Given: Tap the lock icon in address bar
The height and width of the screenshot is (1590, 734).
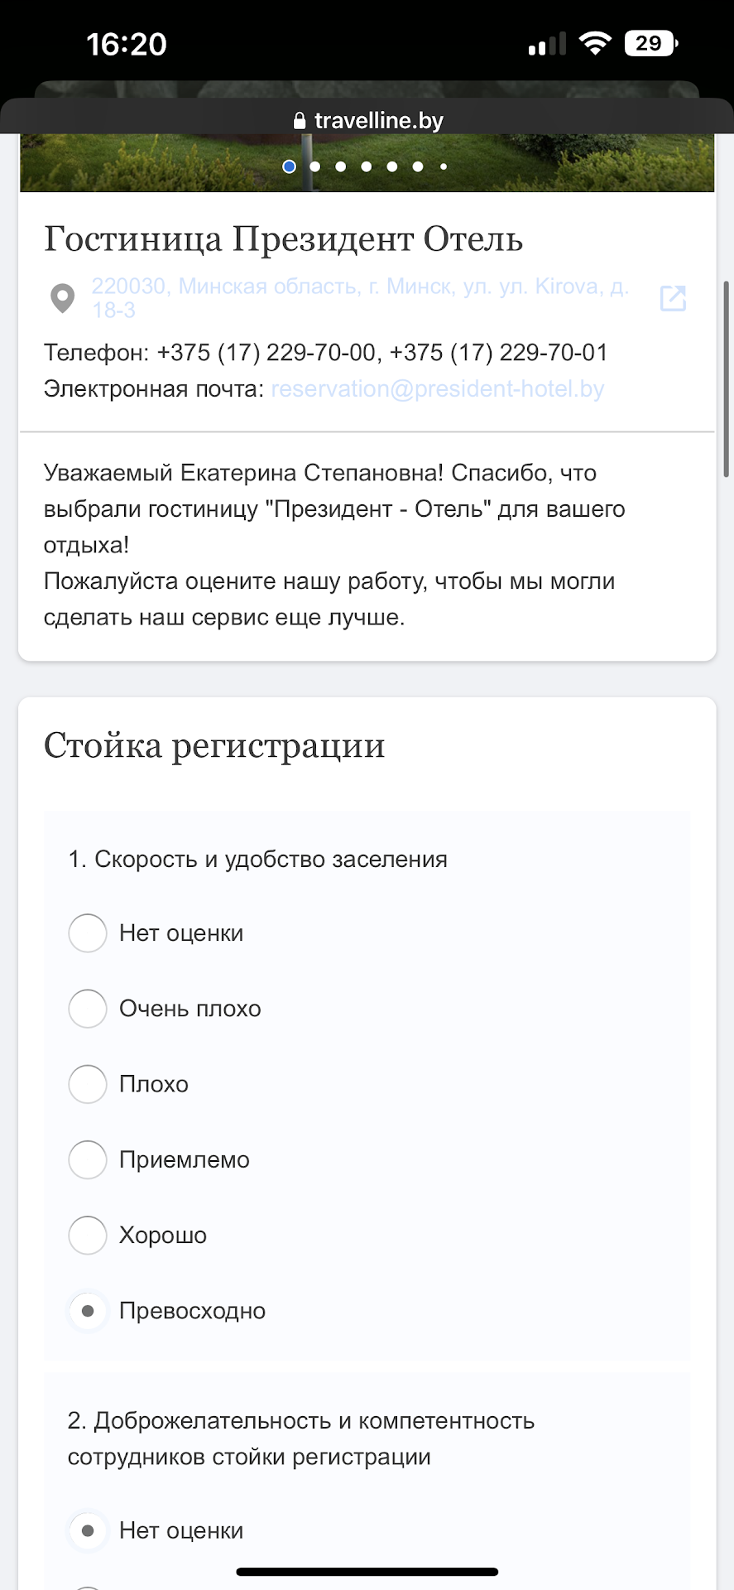Looking at the screenshot, I should (300, 121).
